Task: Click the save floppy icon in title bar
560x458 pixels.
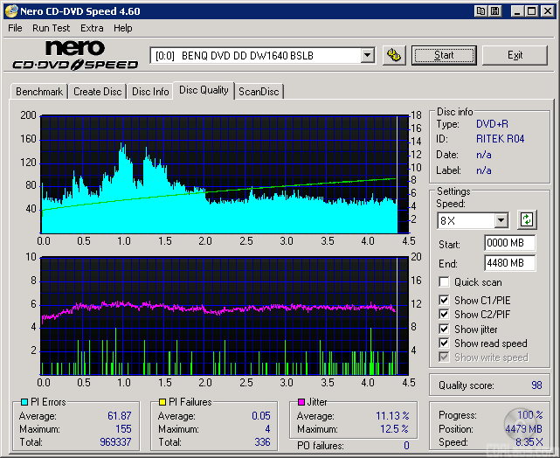Action: [x=495, y=11]
